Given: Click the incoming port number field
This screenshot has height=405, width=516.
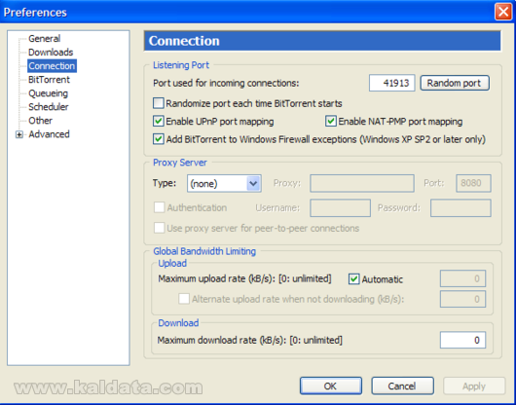Looking at the screenshot, I should click(x=391, y=83).
